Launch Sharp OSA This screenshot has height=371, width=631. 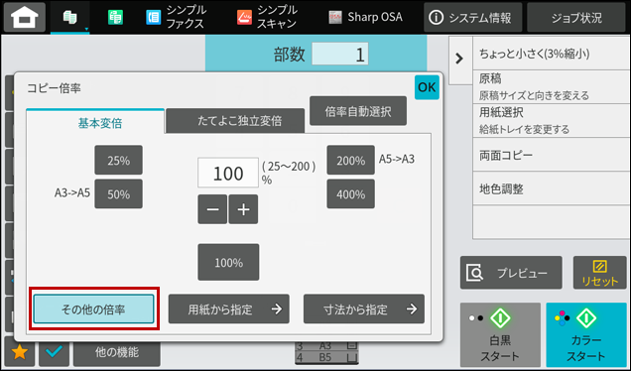365,17
